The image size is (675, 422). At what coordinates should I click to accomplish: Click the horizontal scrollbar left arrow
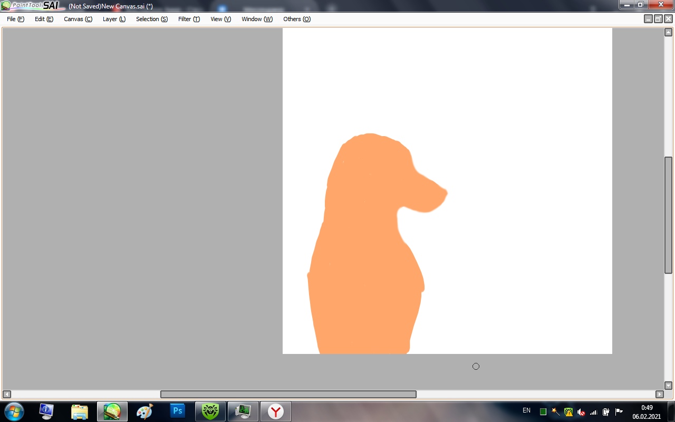(7, 394)
